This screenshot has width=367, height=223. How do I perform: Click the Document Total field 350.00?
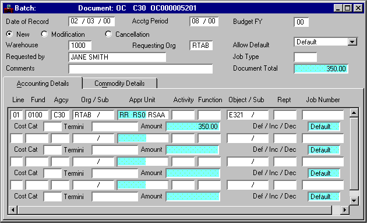pos(321,69)
